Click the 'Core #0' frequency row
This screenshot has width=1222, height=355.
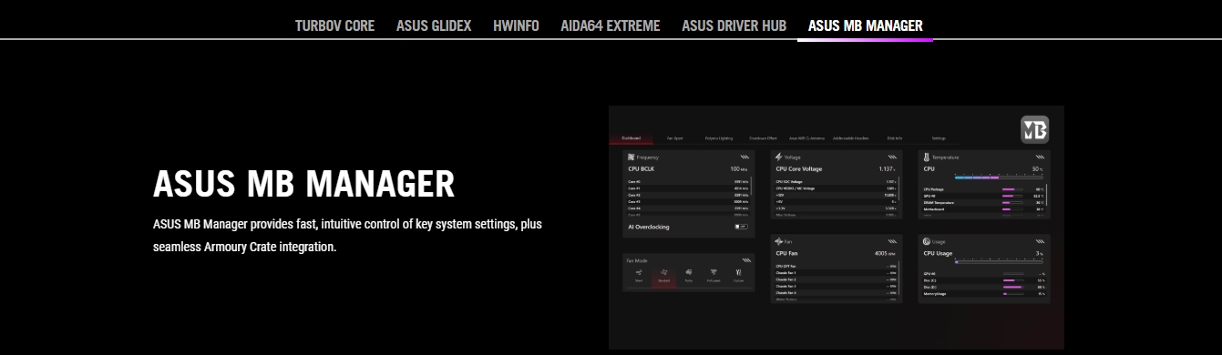tap(688, 181)
